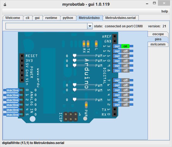Switch pin 5 out mode button
Viewport: 172px width, 147px height.
coord(117,90)
